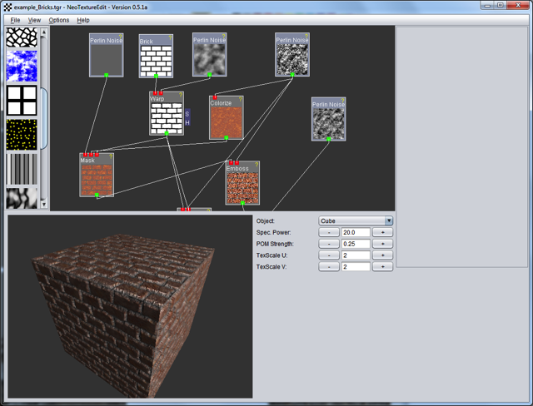The image size is (533, 406).
Task: Select the blurry cloud Perlin Noise node
Action: click(x=209, y=54)
